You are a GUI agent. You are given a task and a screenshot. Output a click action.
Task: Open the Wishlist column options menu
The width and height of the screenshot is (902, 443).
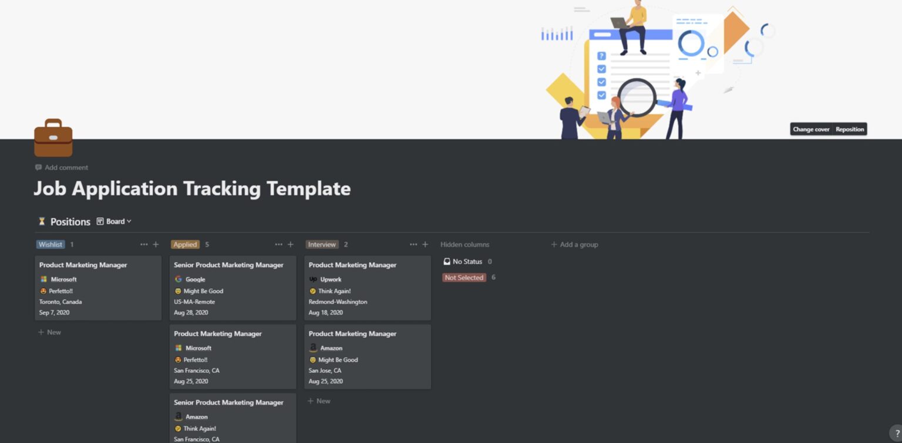(x=144, y=244)
